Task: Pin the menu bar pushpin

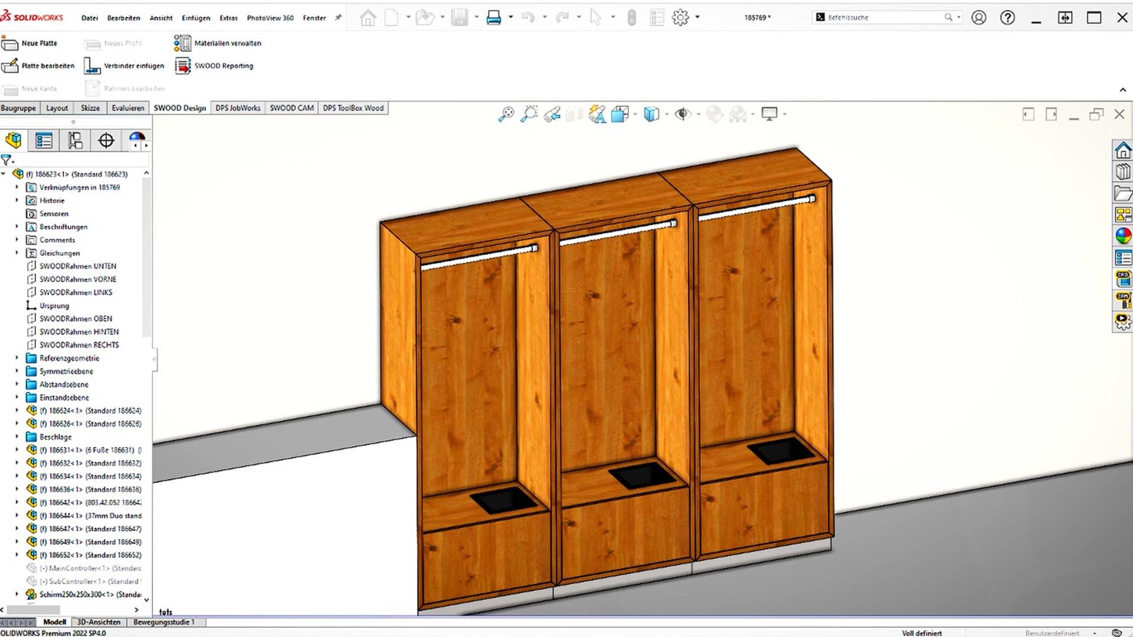Action: 338,18
